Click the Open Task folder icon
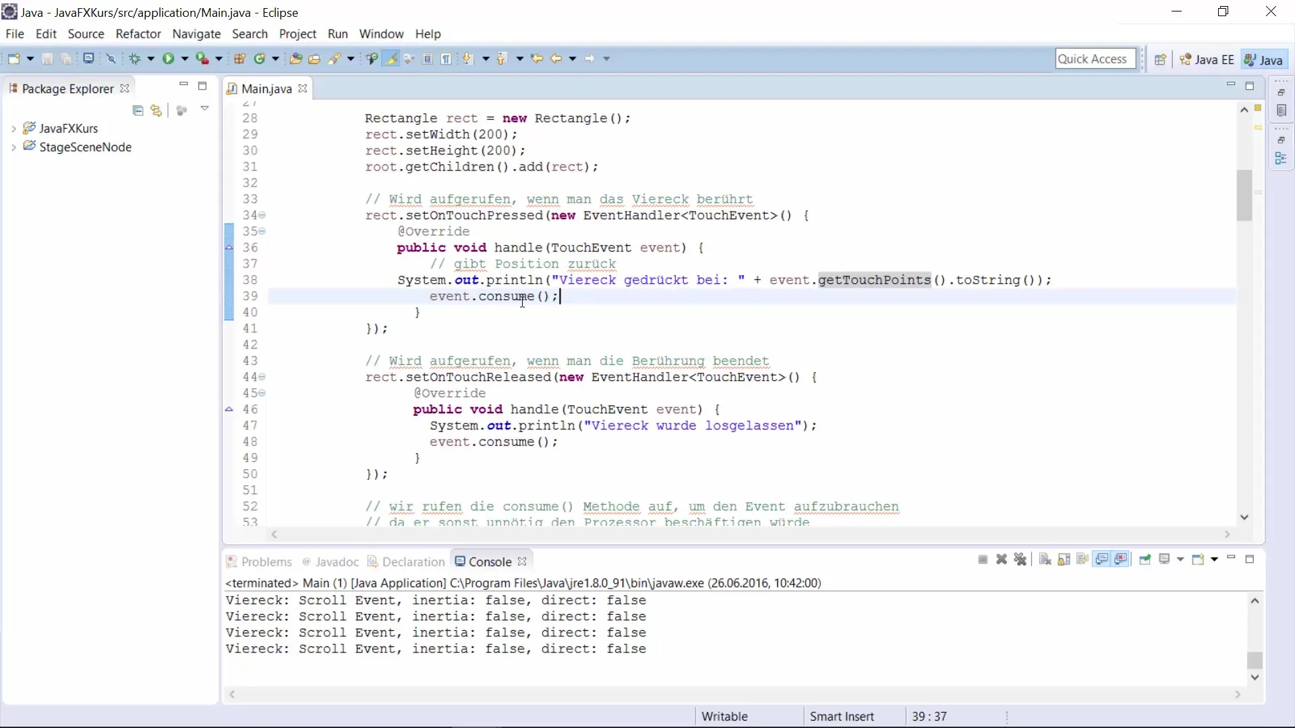 tap(314, 59)
